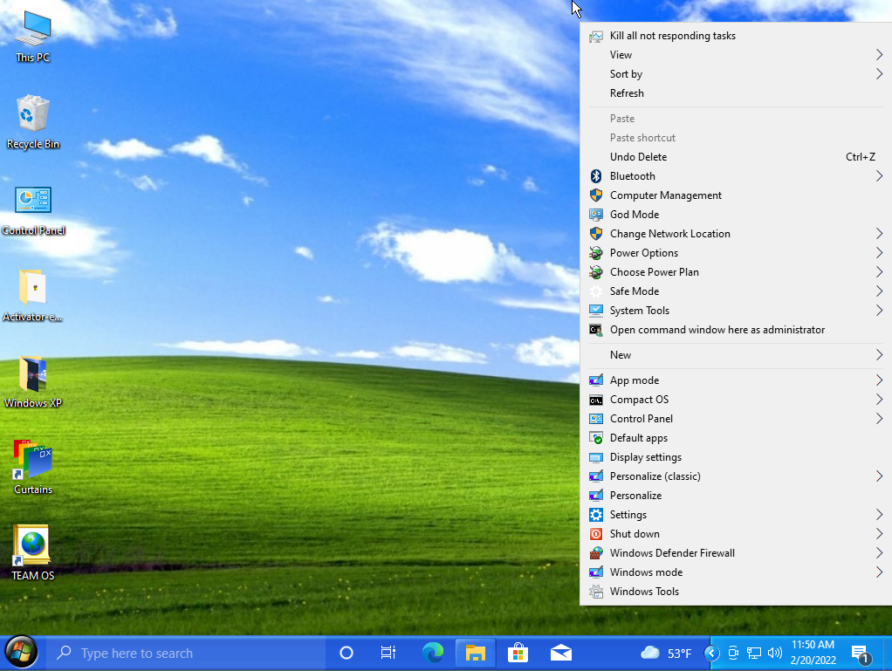Expand the System Tools submenu arrow

[879, 311]
